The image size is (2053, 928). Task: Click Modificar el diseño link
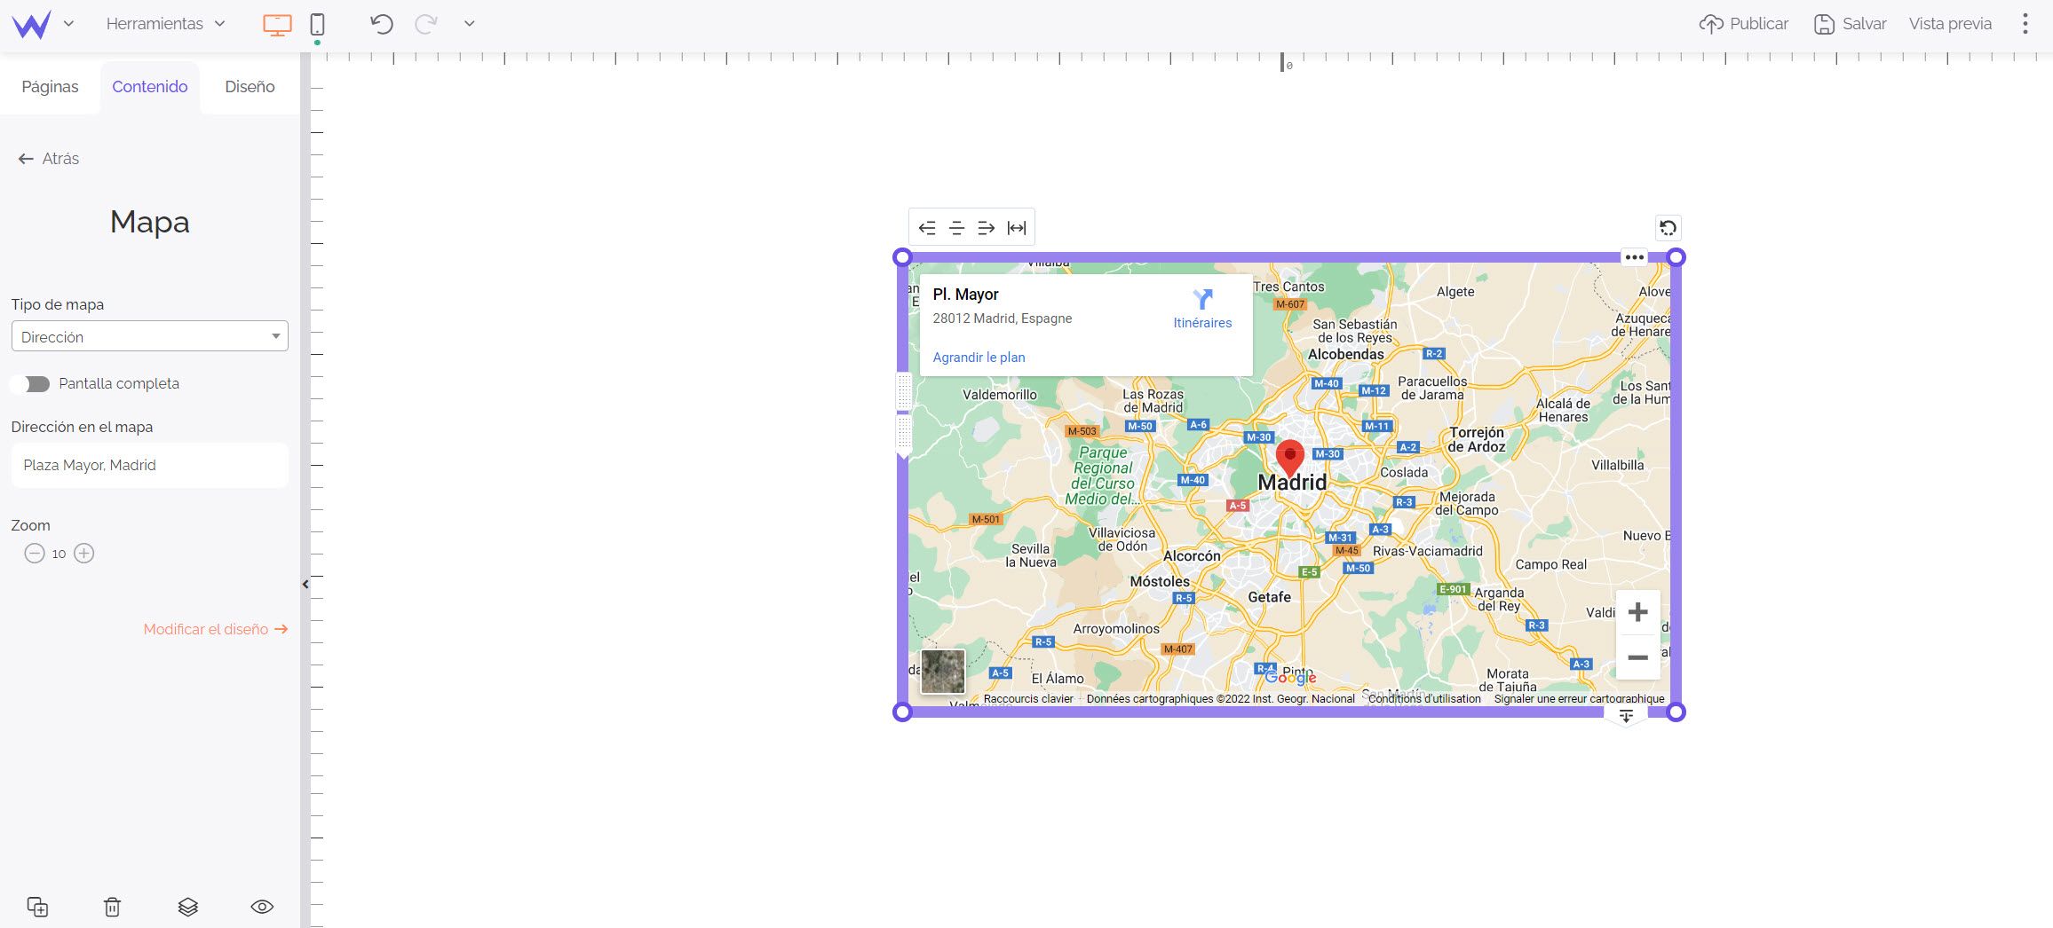(216, 629)
